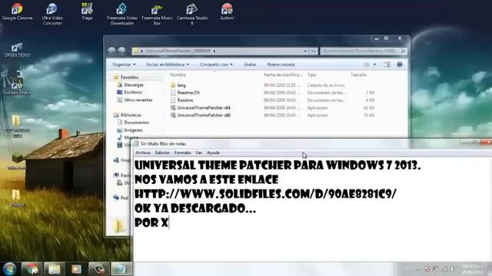Toggle the Explorer preview pane icon
Viewport: 492px width, 276px height.
[387, 64]
